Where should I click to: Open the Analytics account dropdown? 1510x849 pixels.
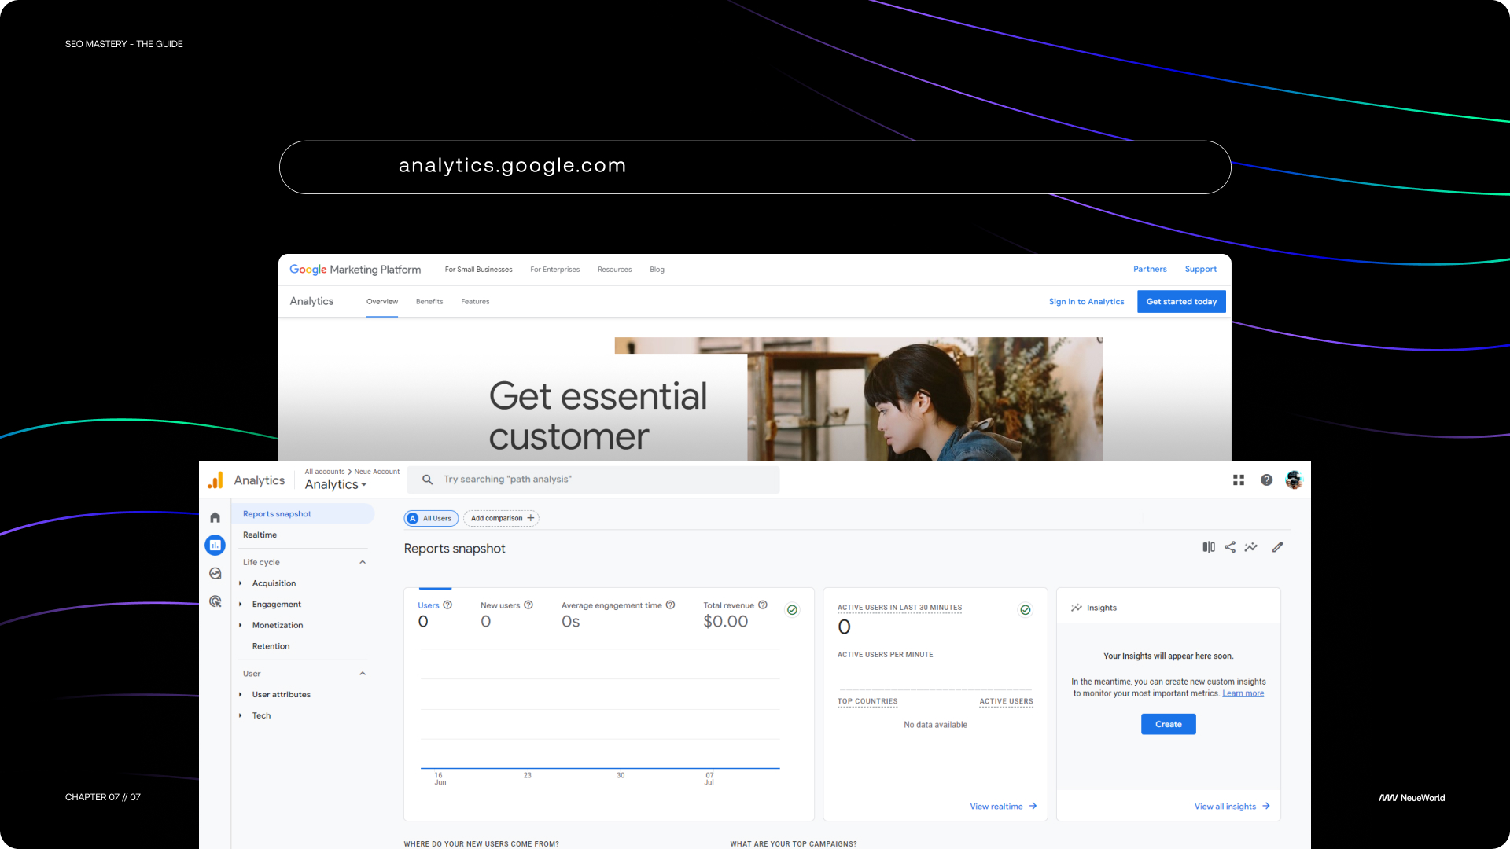(x=336, y=485)
